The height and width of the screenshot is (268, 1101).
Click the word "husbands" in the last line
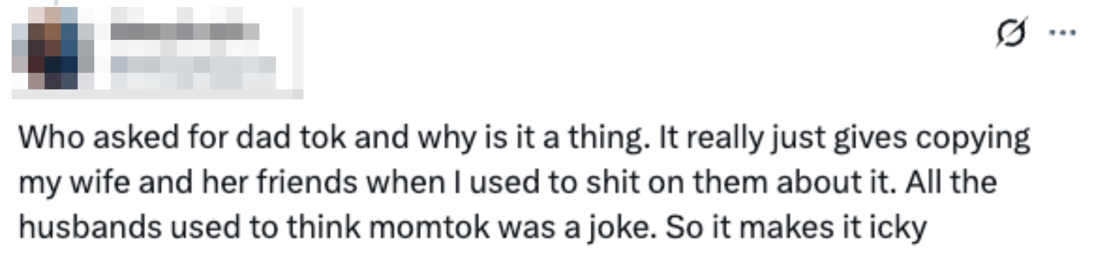tap(90, 227)
